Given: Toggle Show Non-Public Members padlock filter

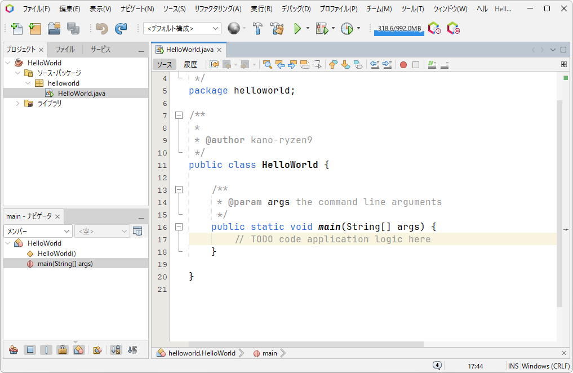Looking at the screenshot, I should point(63,350).
